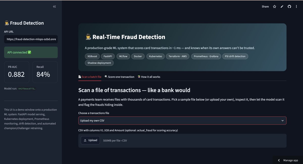This screenshot has height=164, width=303.
Task: Click the upload arrow icon in Upload button
Action: [x=85, y=140]
